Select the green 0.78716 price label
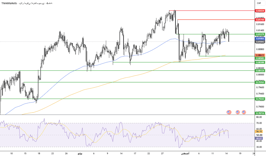The width and height of the screenshot is (266, 156). point(260,113)
